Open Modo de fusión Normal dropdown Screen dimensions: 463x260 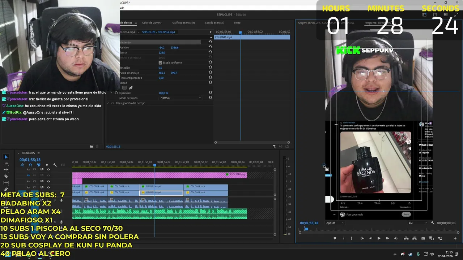pyautogui.click(x=180, y=98)
